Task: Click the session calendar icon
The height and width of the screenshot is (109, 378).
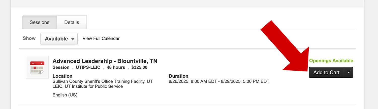Action: coord(37,67)
